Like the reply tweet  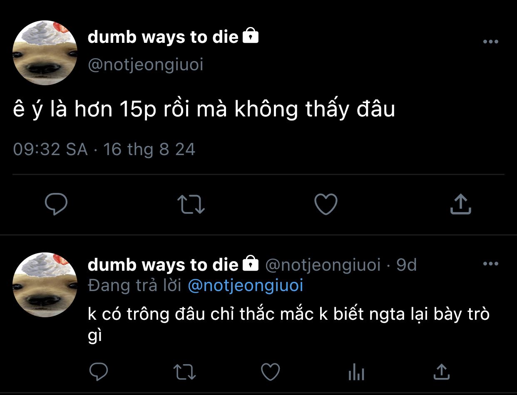[x=270, y=371]
